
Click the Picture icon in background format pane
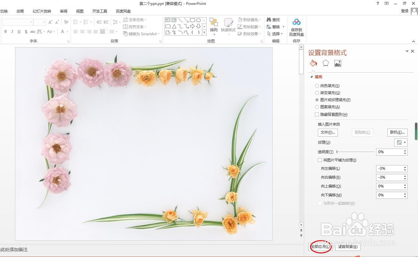point(338,63)
